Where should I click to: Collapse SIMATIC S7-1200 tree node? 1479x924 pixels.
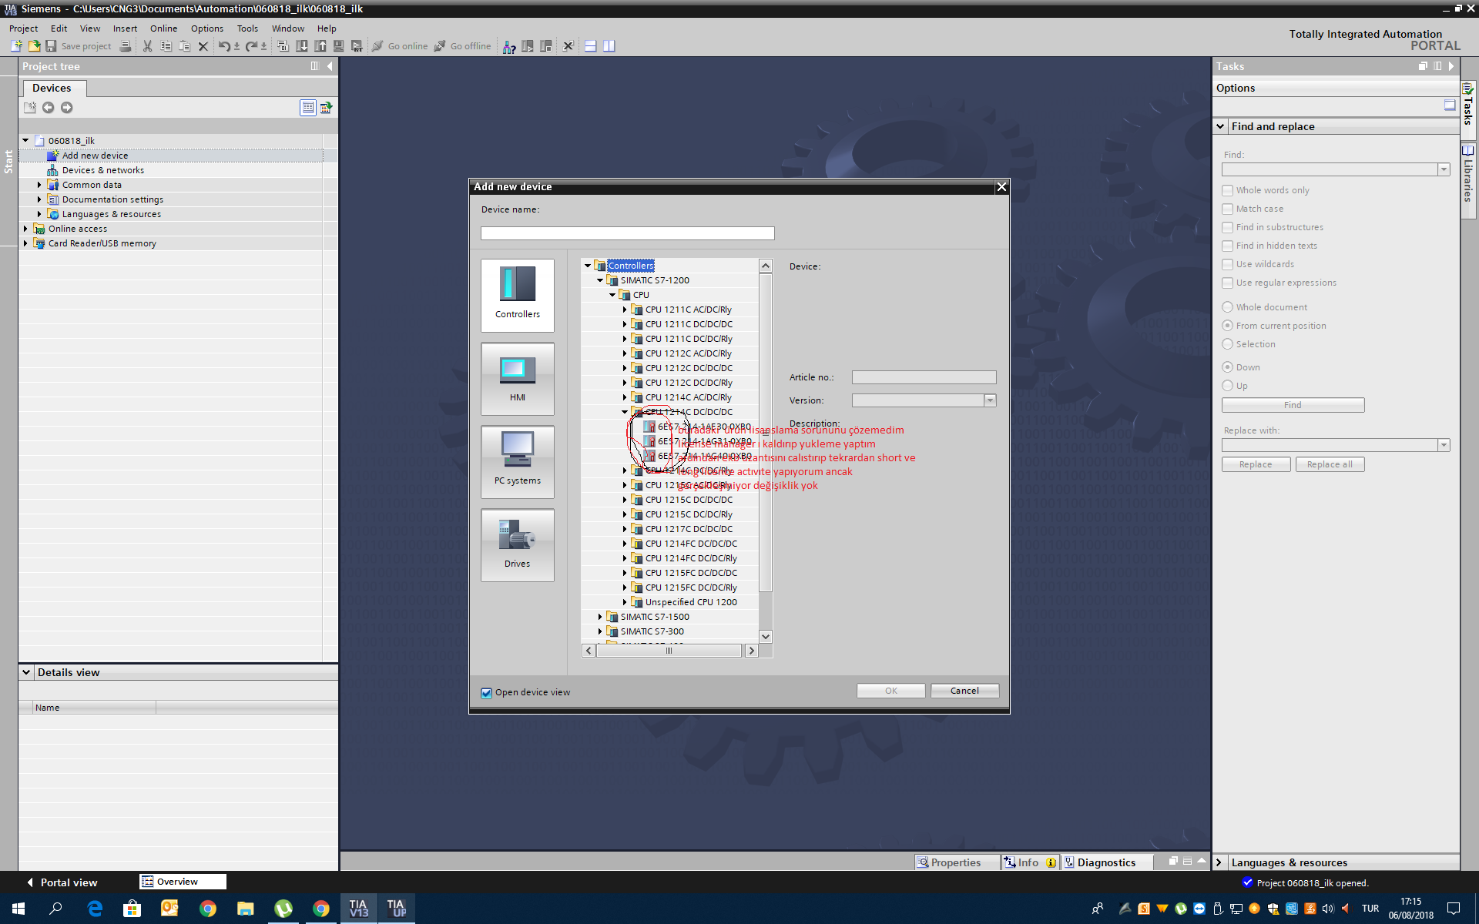(x=600, y=280)
